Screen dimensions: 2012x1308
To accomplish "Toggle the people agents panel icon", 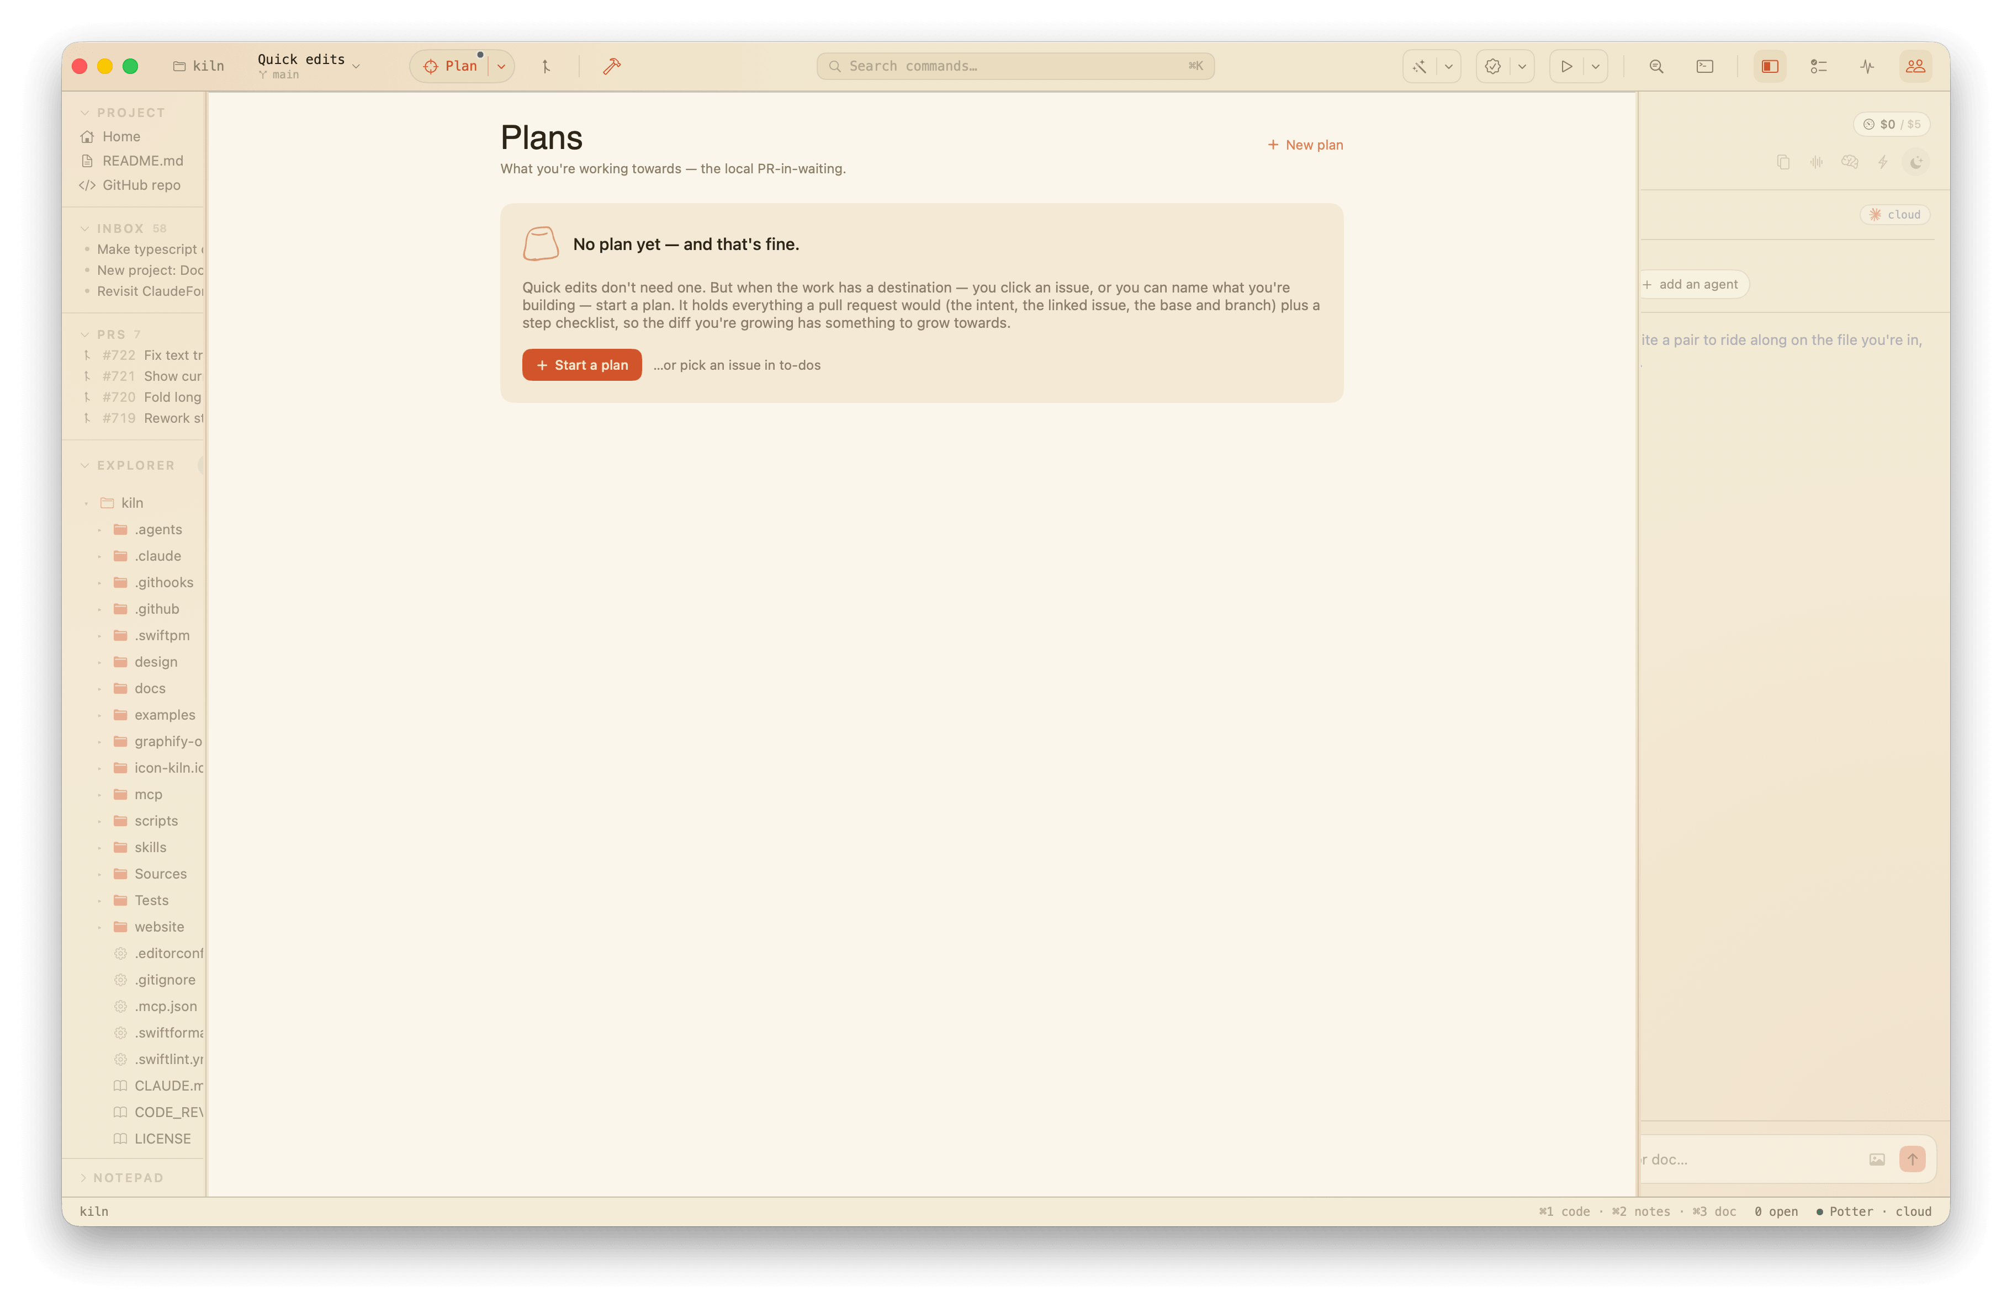I will tap(1915, 66).
